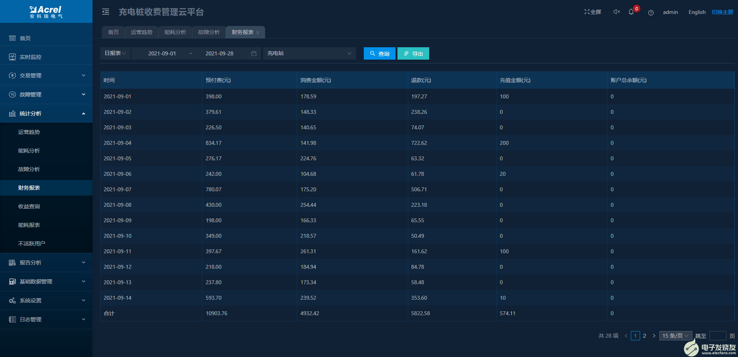This screenshot has width=738, height=357.
Task: Click the 首页 home icon in the sidebar
Action: [12, 38]
